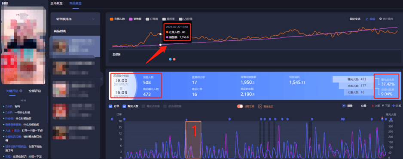Click the collapse arrow beside product list
Screen dimensions: 403x159
coord(101,79)
